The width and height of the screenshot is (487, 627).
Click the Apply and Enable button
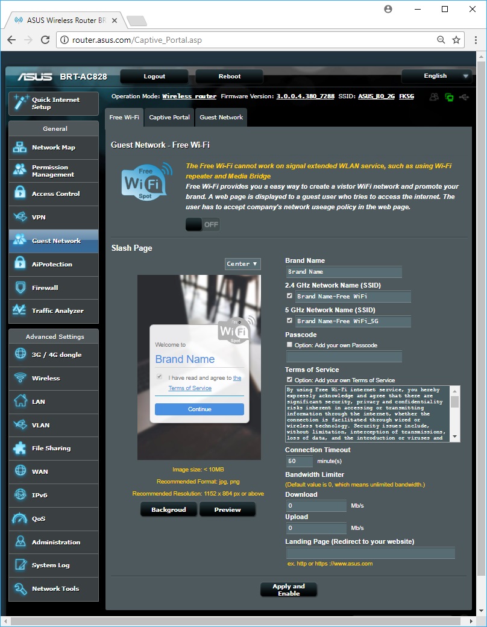289,590
